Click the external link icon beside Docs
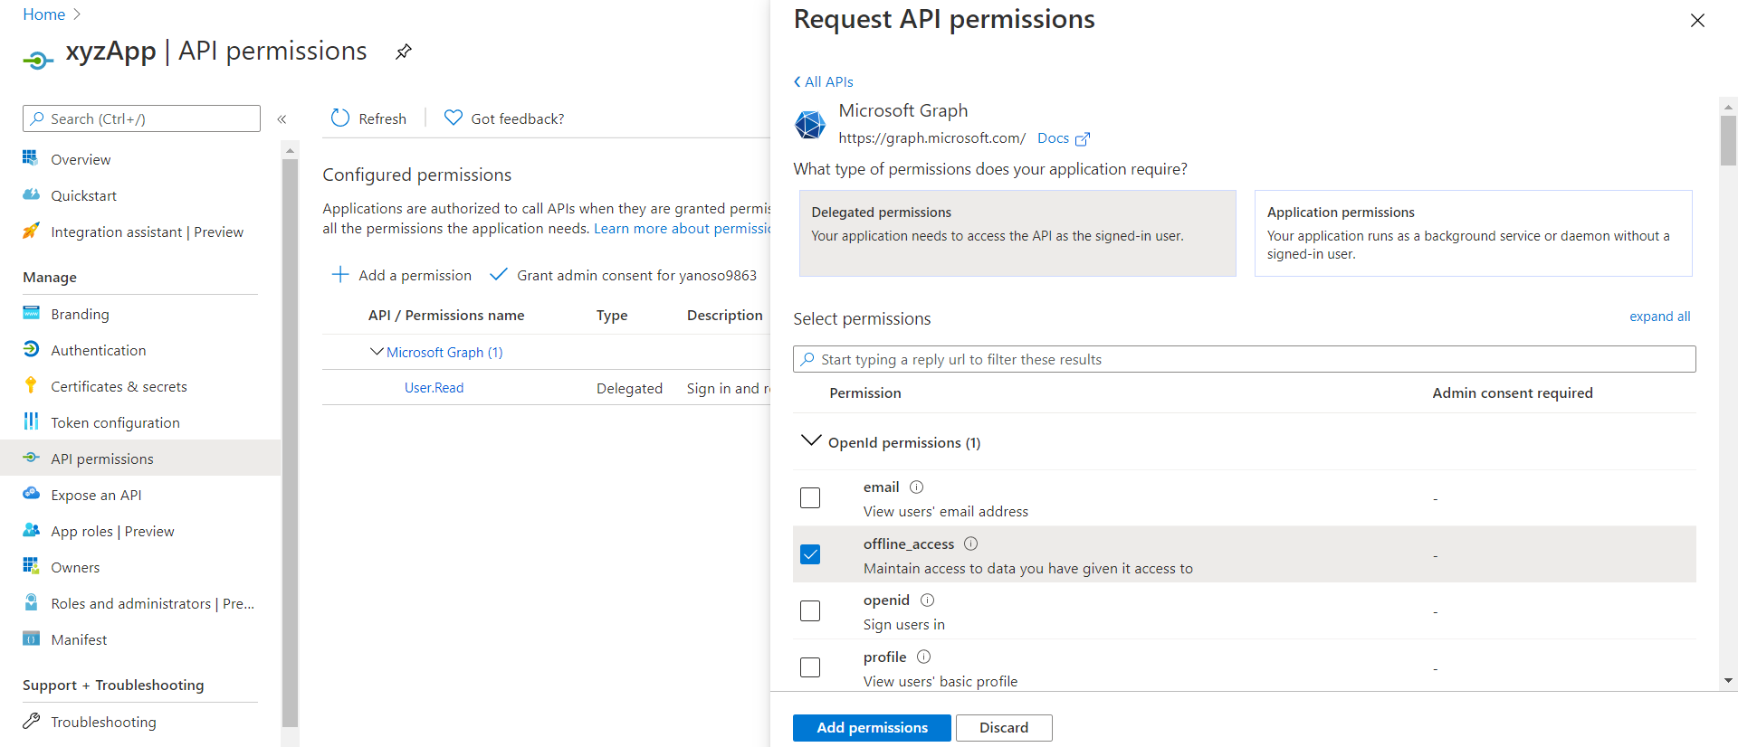Image resolution: width=1738 pixels, height=747 pixels. click(x=1082, y=138)
